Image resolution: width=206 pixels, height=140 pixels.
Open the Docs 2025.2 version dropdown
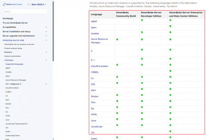pyautogui.click(x=39, y=5)
